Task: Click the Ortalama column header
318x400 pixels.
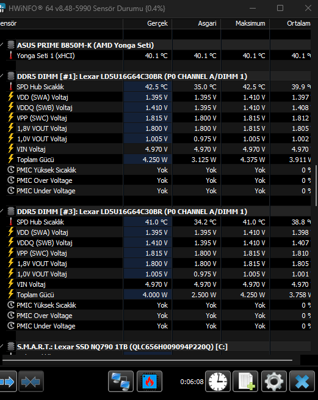Action: (291, 23)
